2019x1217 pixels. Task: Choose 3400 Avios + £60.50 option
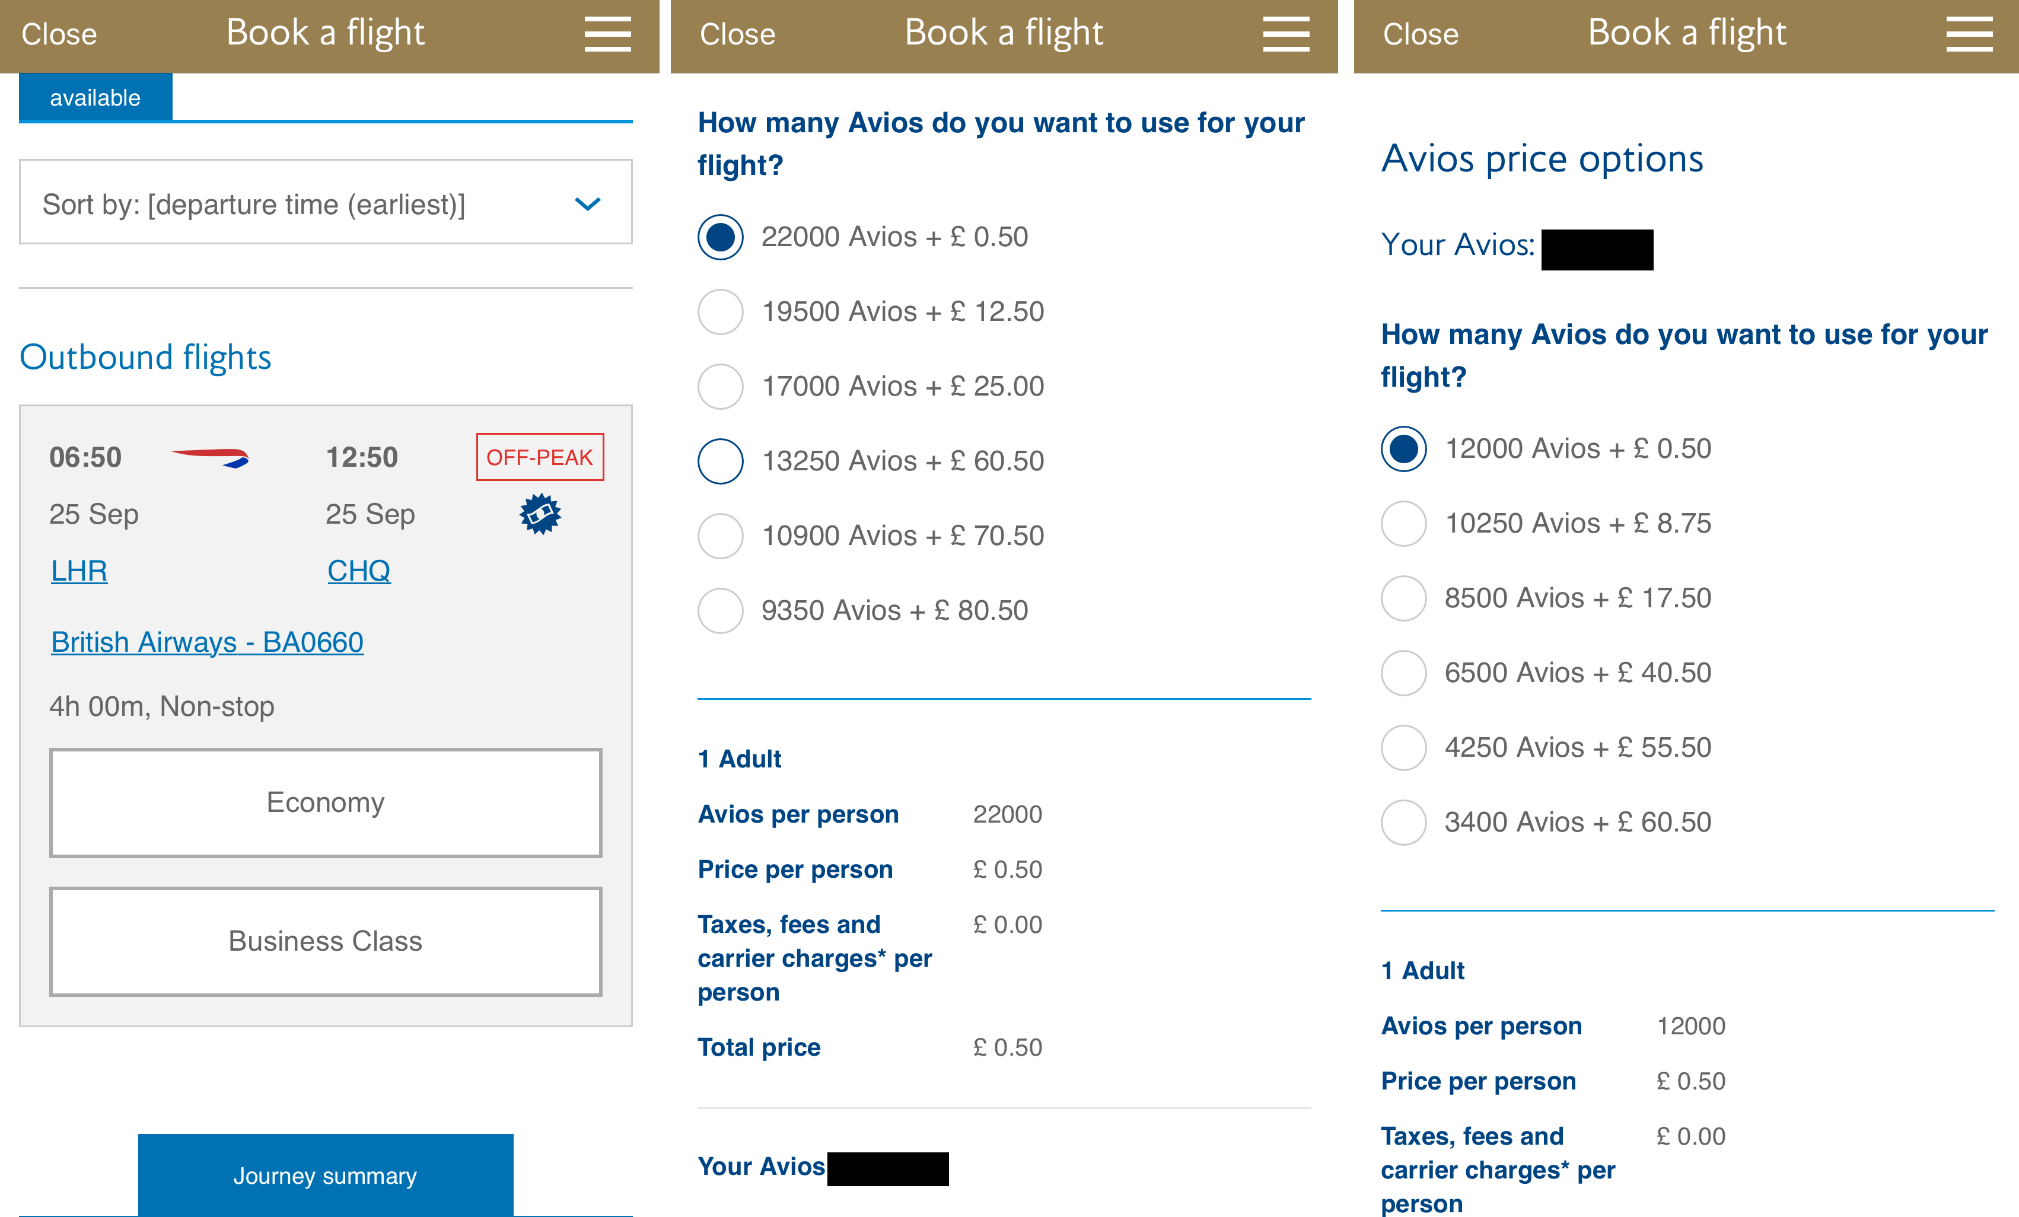point(1403,822)
